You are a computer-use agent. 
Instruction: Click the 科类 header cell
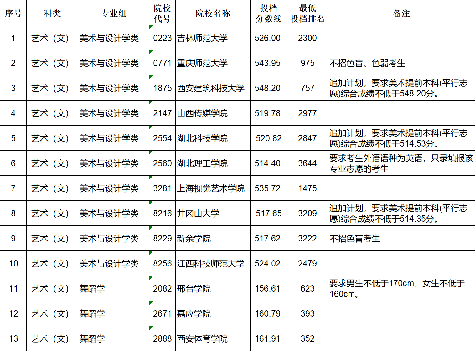[52, 13]
